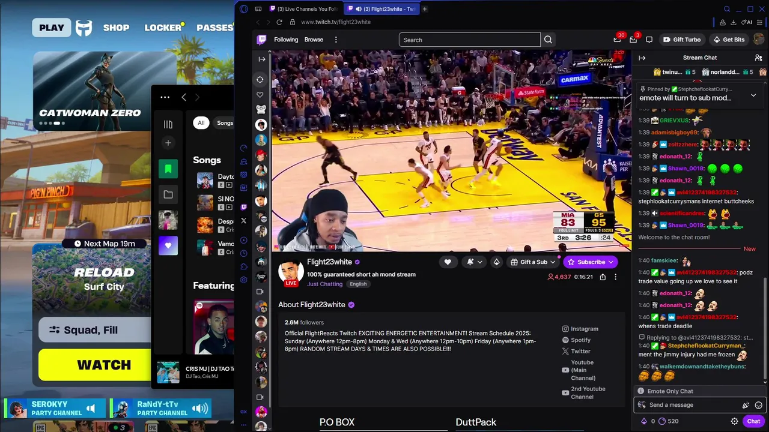This screenshot has height=432, width=769.
Task: Expand the pinned chat message chevron
Action: pyautogui.click(x=753, y=95)
